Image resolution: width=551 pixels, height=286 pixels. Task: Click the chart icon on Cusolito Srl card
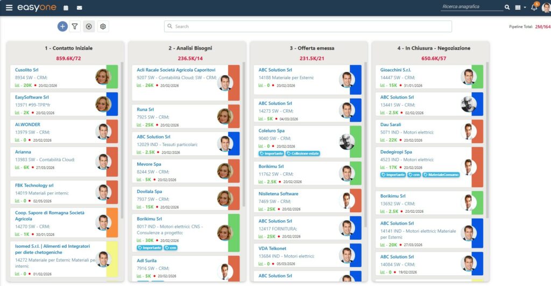[17, 85]
